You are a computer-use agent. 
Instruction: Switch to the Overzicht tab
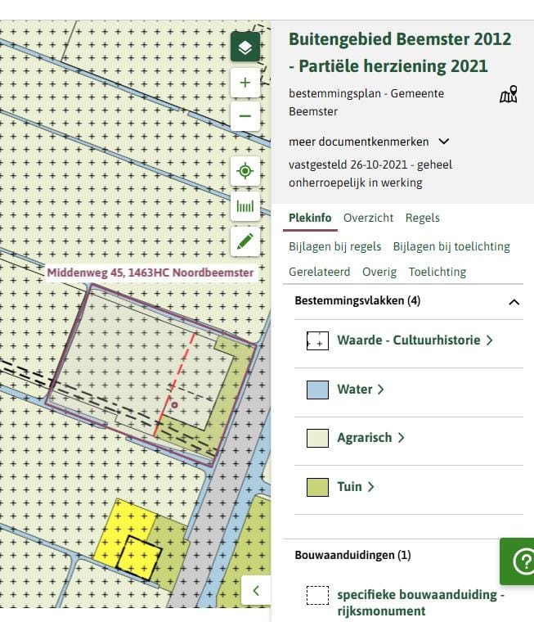click(x=368, y=218)
